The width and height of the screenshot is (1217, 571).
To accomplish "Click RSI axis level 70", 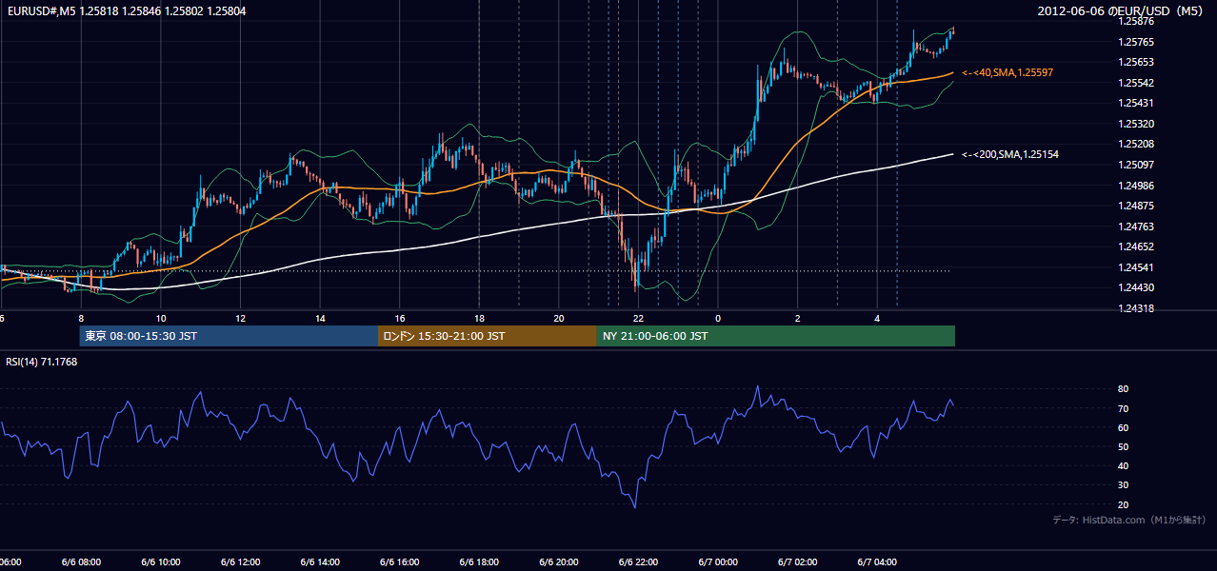I will coord(1123,408).
